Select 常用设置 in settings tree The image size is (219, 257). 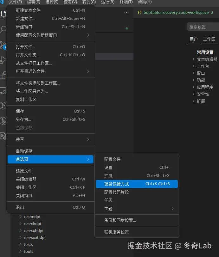pyautogui.click(x=205, y=52)
